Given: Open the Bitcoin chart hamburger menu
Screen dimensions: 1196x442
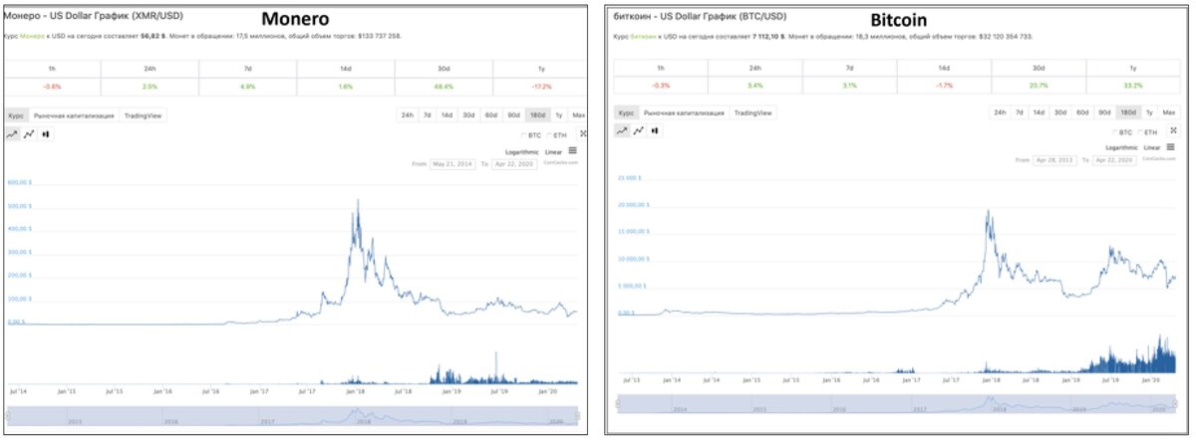Looking at the screenshot, I should point(1171,147).
